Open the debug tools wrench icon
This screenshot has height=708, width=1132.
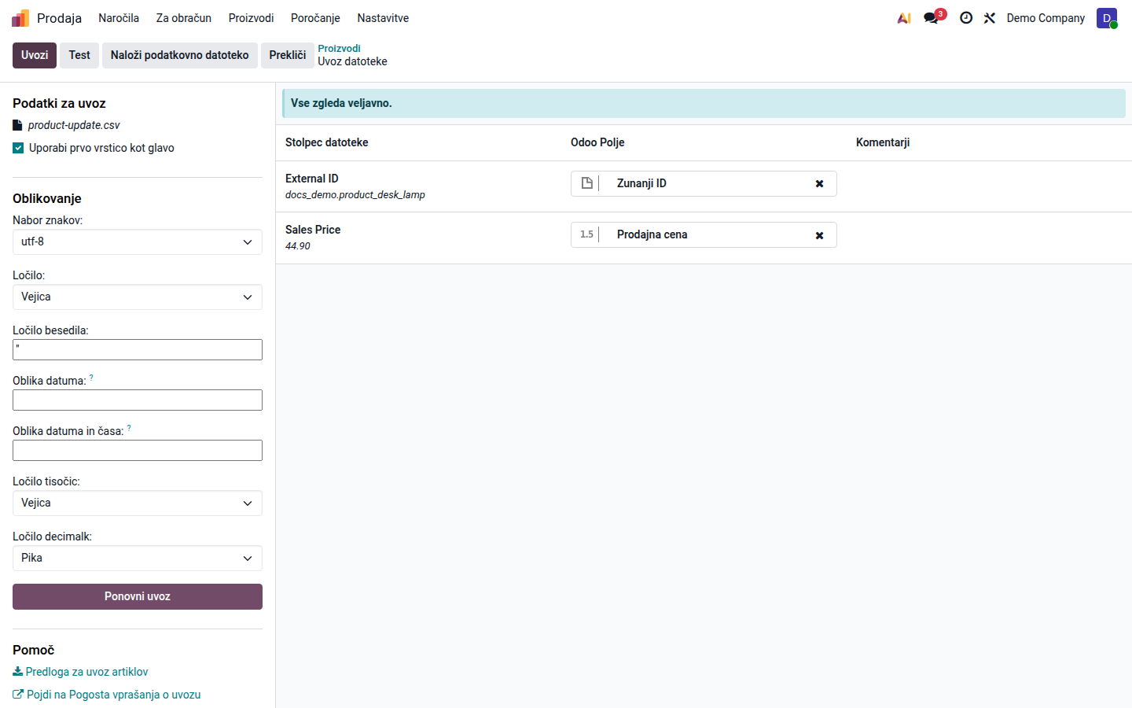tap(990, 18)
